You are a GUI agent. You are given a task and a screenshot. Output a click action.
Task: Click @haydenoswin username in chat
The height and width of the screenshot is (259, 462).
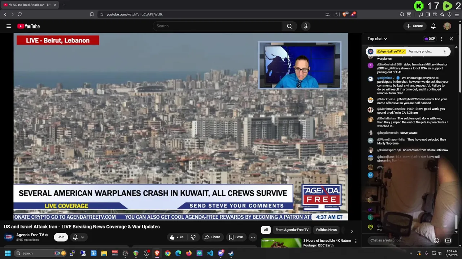point(388,133)
